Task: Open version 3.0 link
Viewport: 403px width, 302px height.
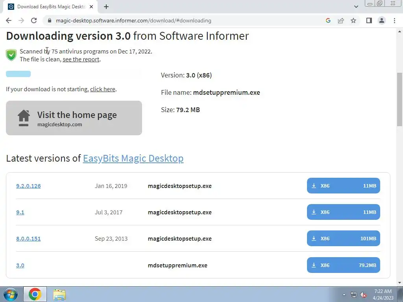Action: pyautogui.click(x=20, y=265)
